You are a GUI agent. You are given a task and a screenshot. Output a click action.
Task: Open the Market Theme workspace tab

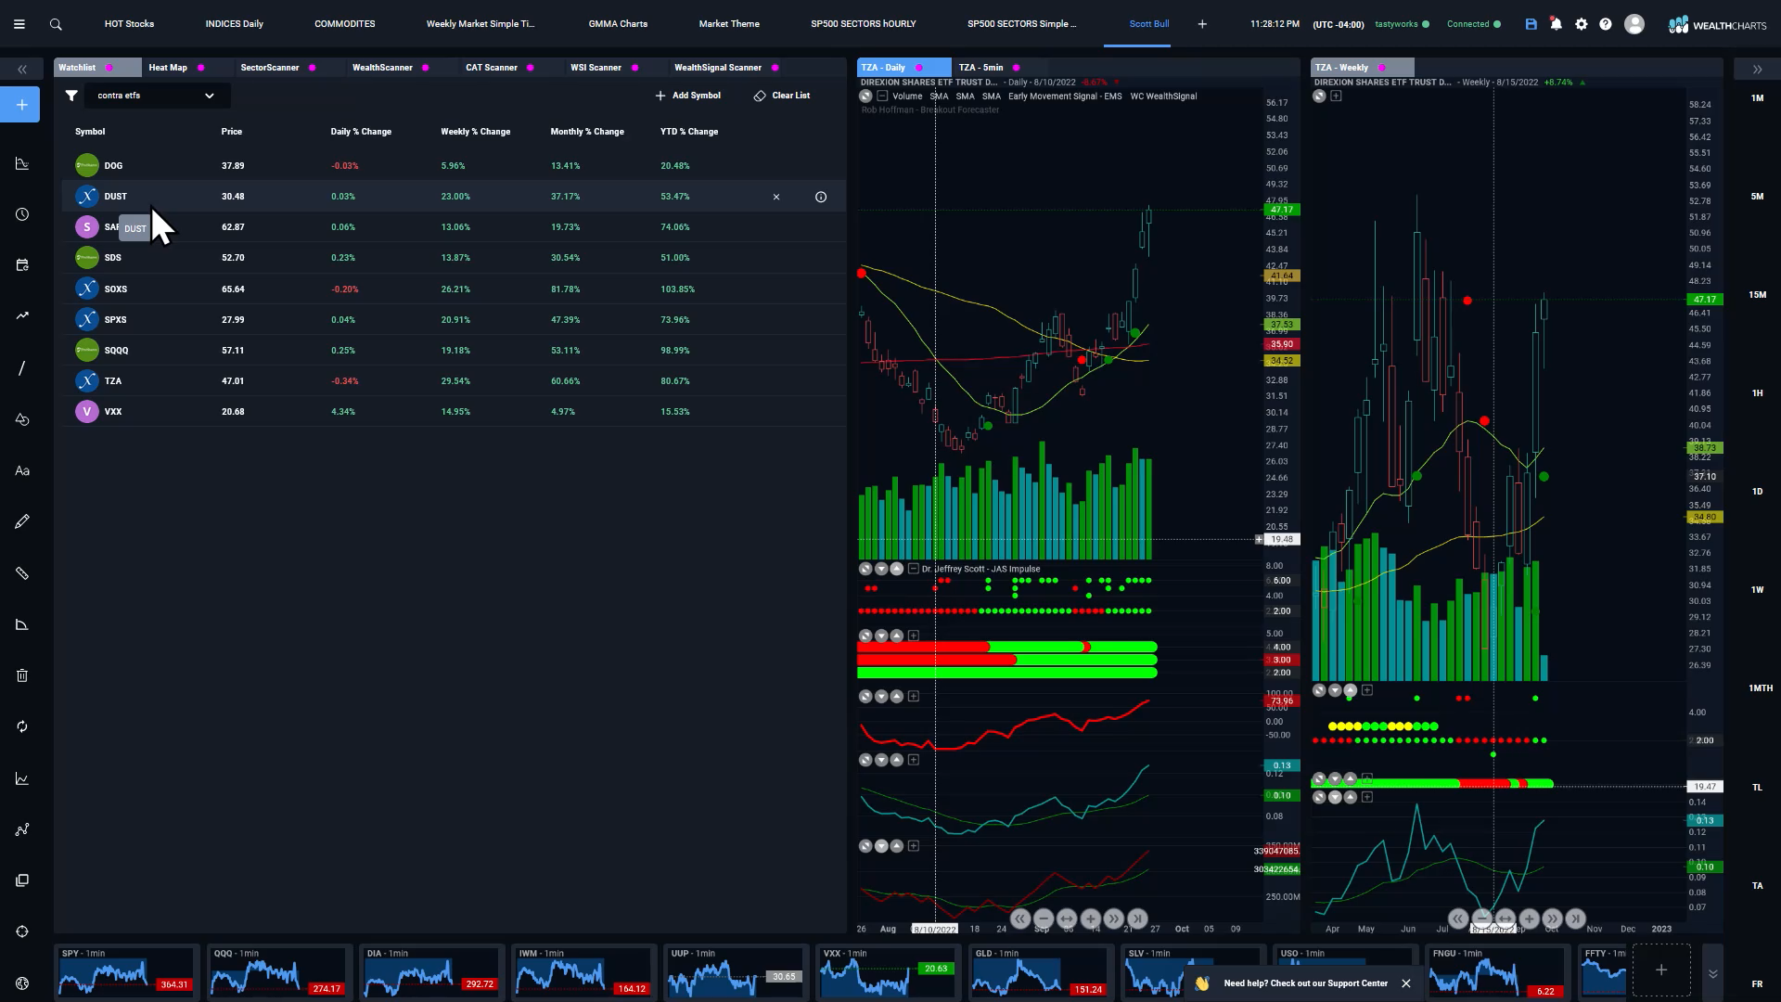coord(729,24)
